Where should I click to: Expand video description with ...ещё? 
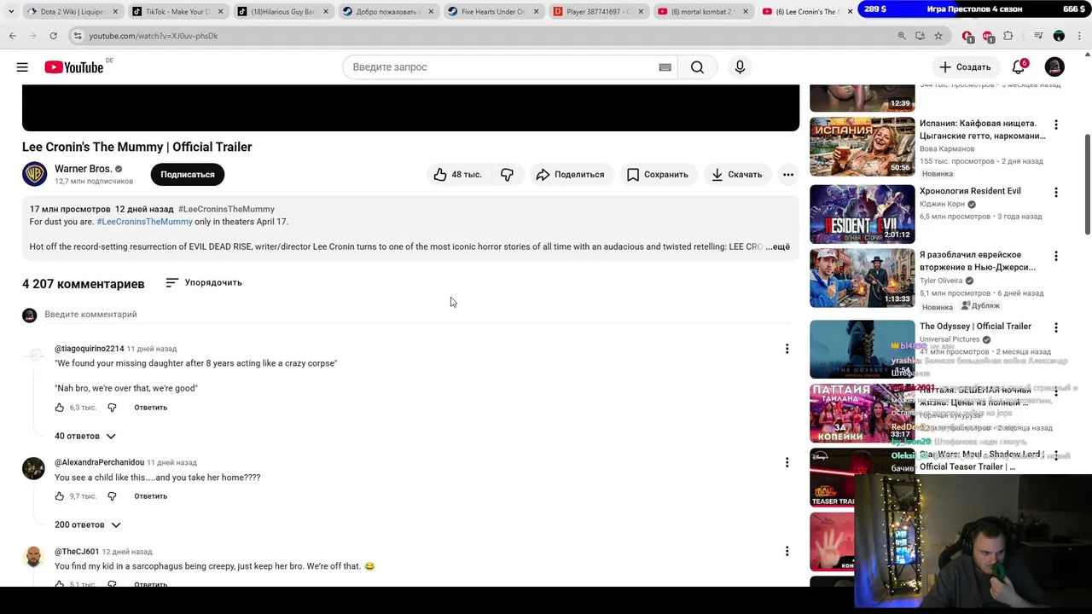778,246
